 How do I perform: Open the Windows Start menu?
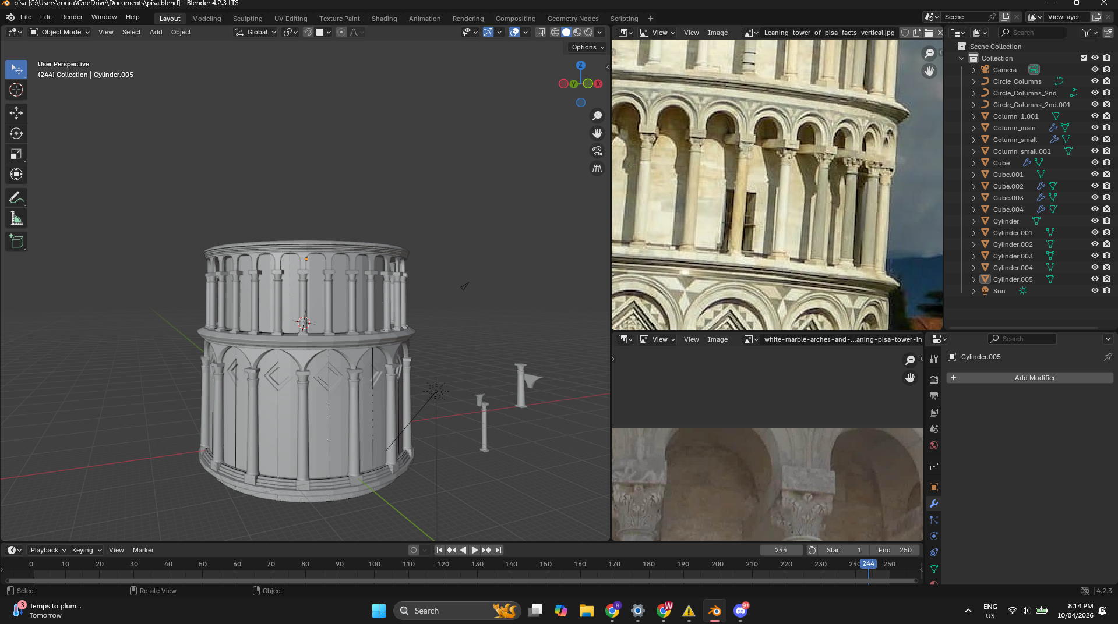click(x=379, y=611)
